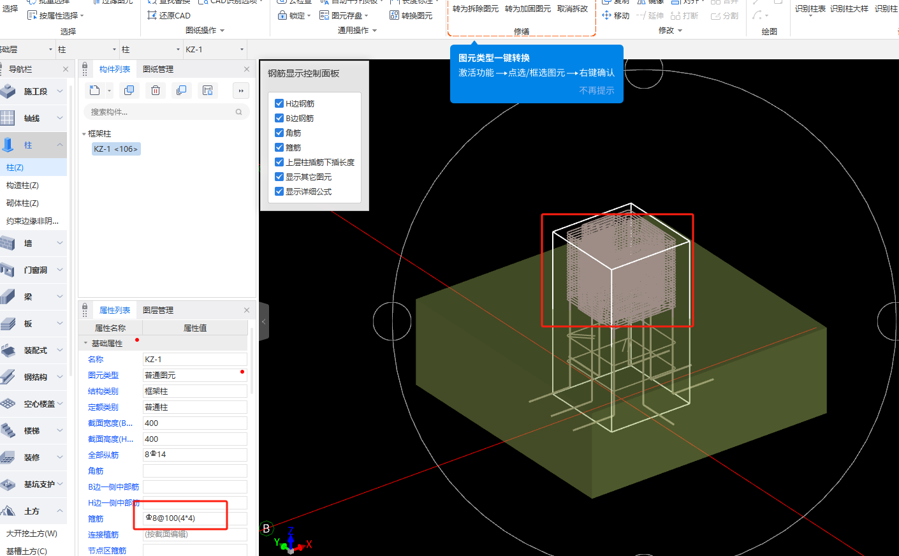The height and width of the screenshot is (556, 899).
Task: Click 转为拆除图元 button
Action: point(476,9)
